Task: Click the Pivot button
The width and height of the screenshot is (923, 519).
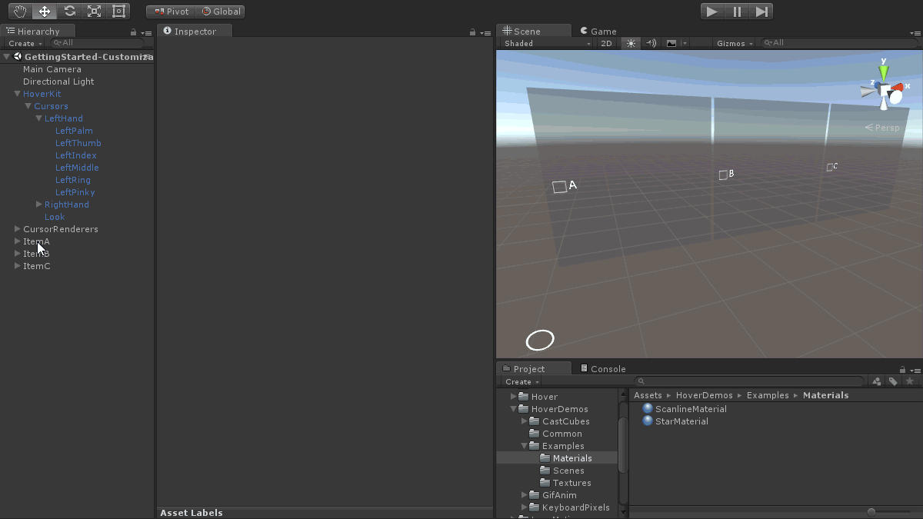Action: click(171, 12)
